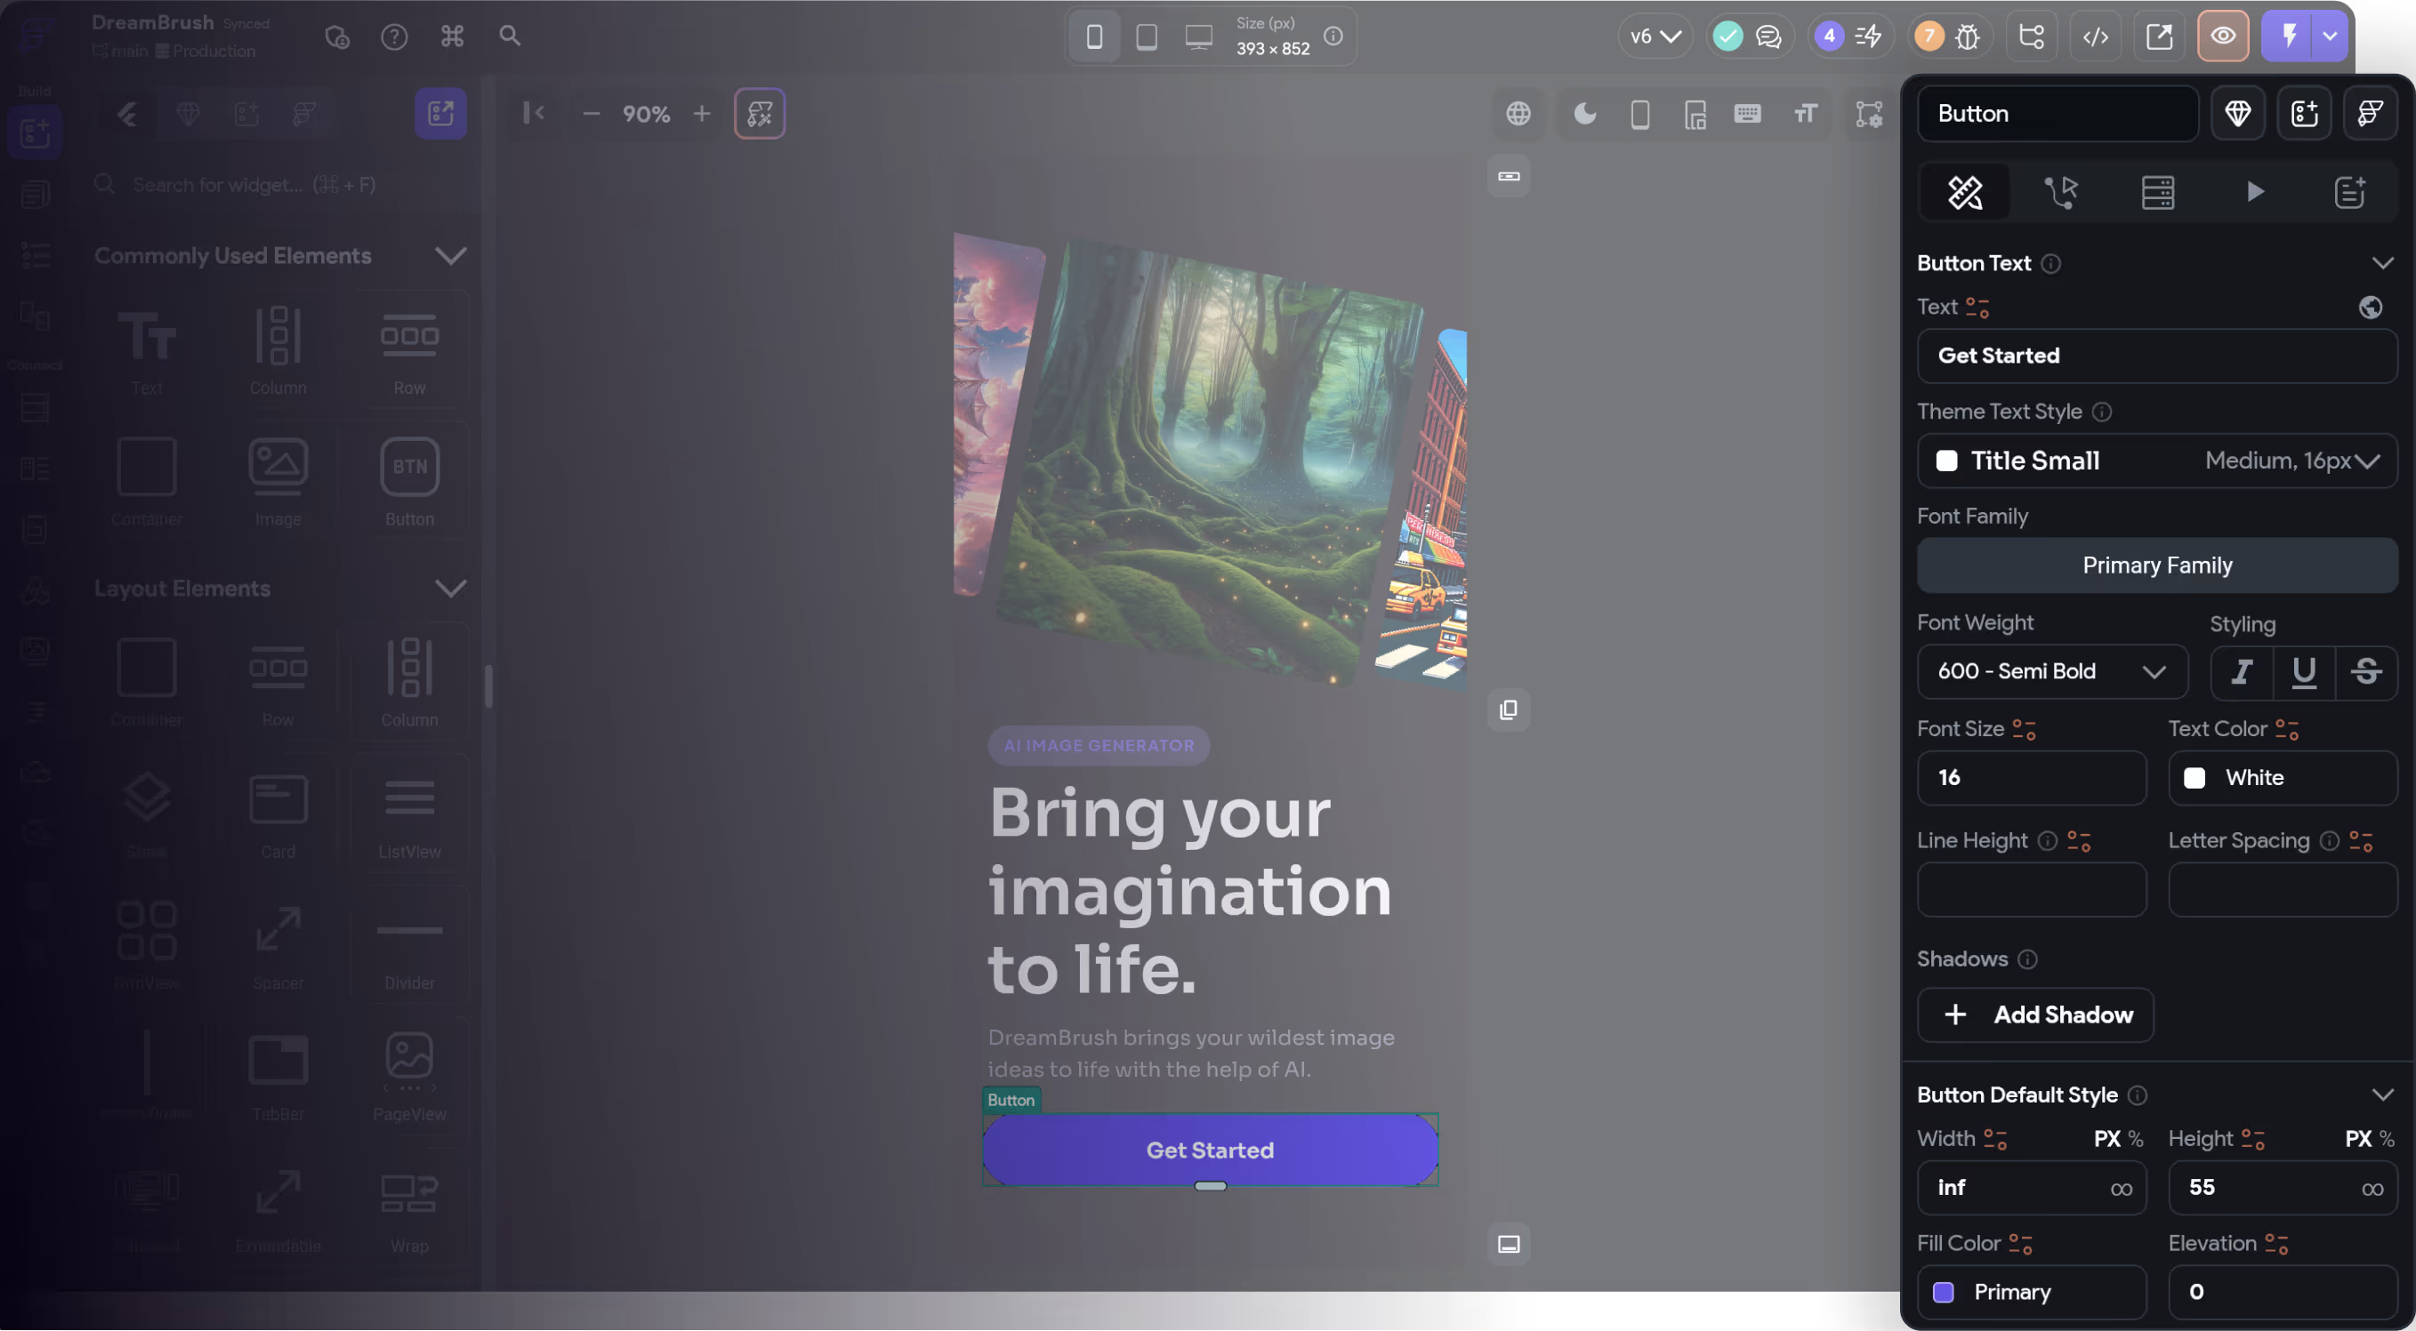Toggle infinity for Height field
The image size is (2416, 1331).
2372,1190
